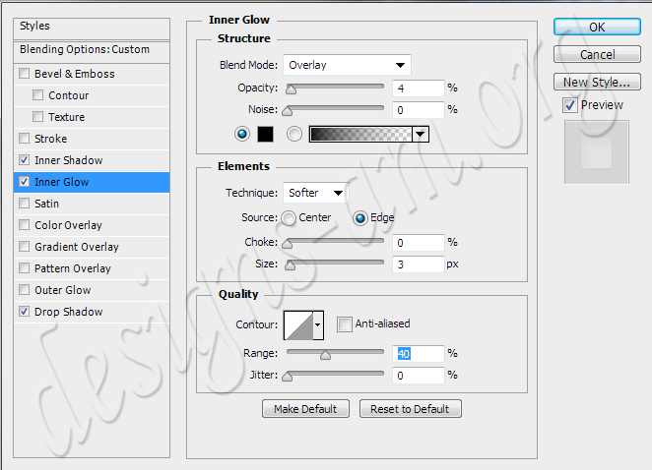Click the black glow color swatch

(x=265, y=134)
